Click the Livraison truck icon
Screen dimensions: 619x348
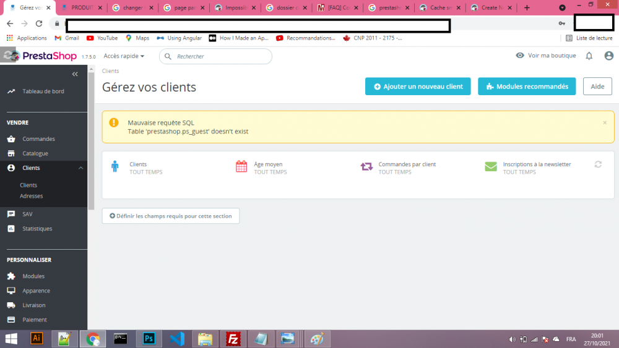tap(11, 305)
